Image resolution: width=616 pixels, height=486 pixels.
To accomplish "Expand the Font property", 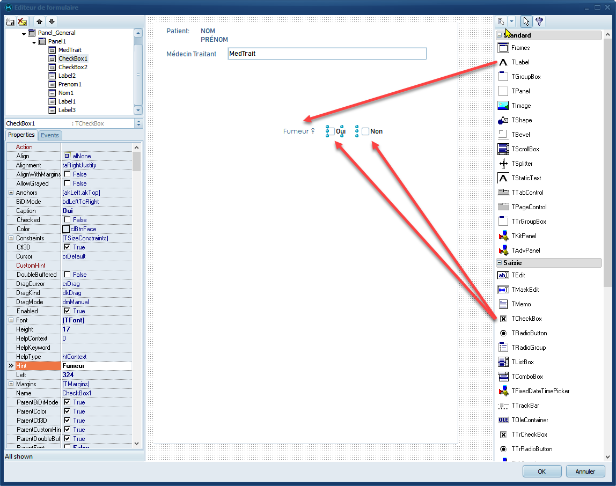I will 11,320.
